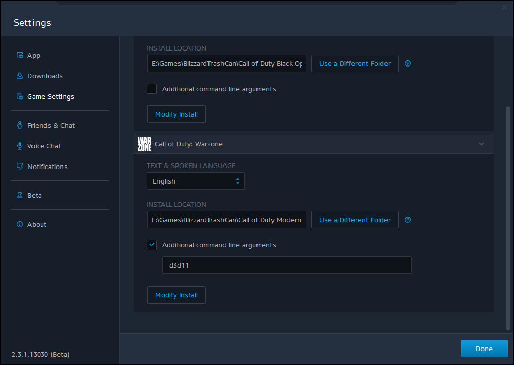Open the Warzone language dropdown showing English
The image size is (514, 365).
coord(196,181)
